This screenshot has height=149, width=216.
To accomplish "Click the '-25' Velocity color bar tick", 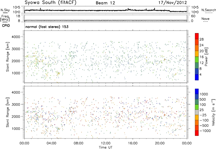I will click(203, 115).
